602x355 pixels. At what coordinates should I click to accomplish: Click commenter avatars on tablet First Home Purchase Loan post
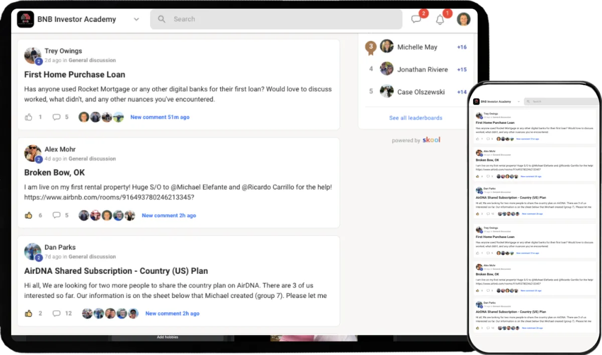101,117
